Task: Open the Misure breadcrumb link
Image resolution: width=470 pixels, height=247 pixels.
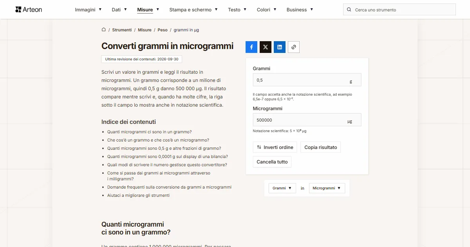Action: pyautogui.click(x=145, y=30)
